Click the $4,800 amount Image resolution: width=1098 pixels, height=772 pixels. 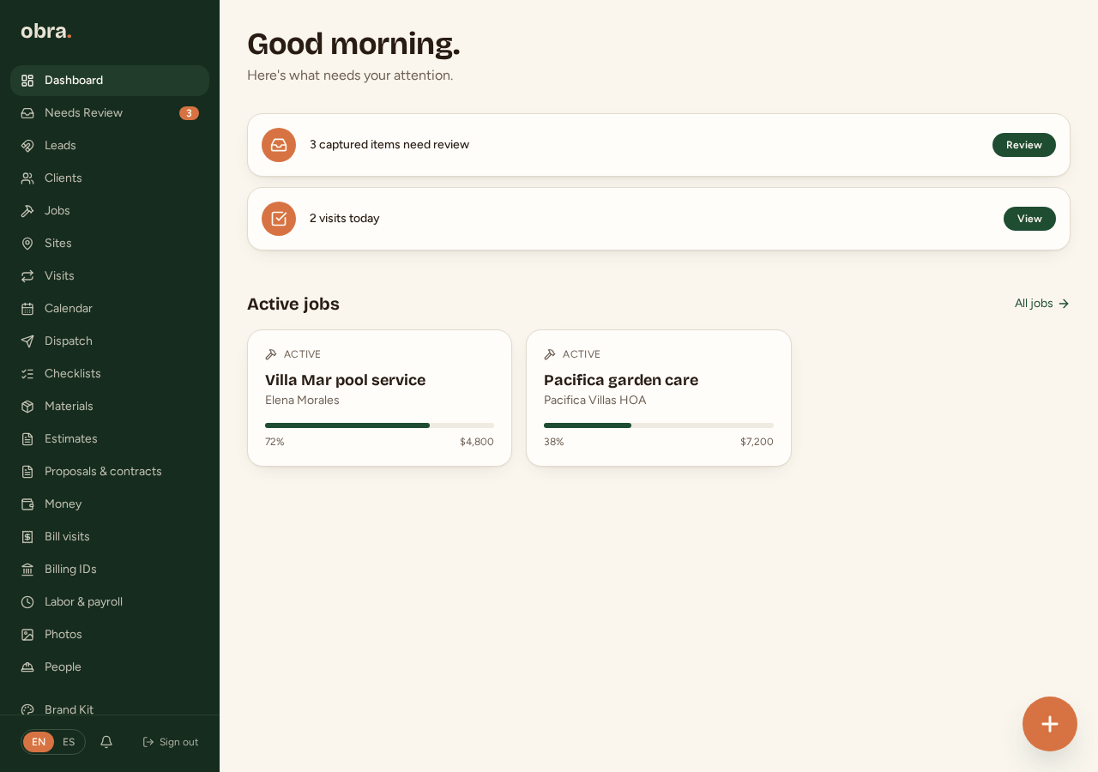(x=477, y=442)
